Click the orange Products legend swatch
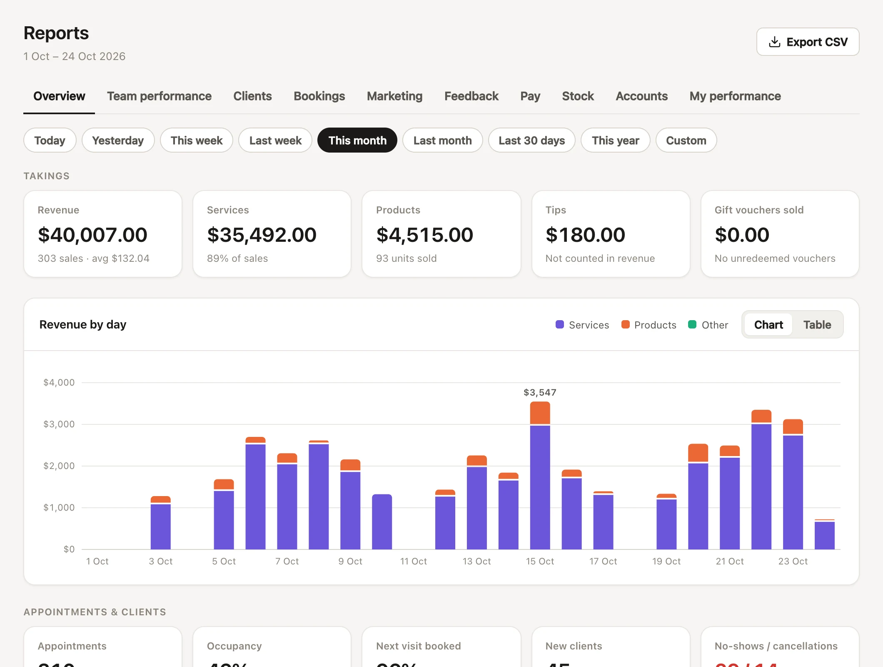The height and width of the screenshot is (667, 883). click(x=625, y=324)
